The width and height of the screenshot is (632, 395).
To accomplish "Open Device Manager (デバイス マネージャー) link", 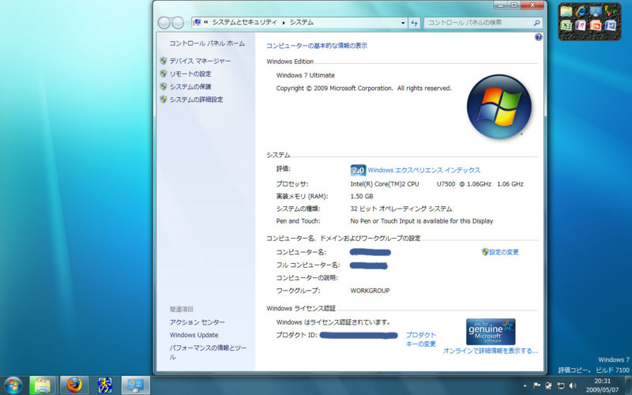I will pos(200,62).
